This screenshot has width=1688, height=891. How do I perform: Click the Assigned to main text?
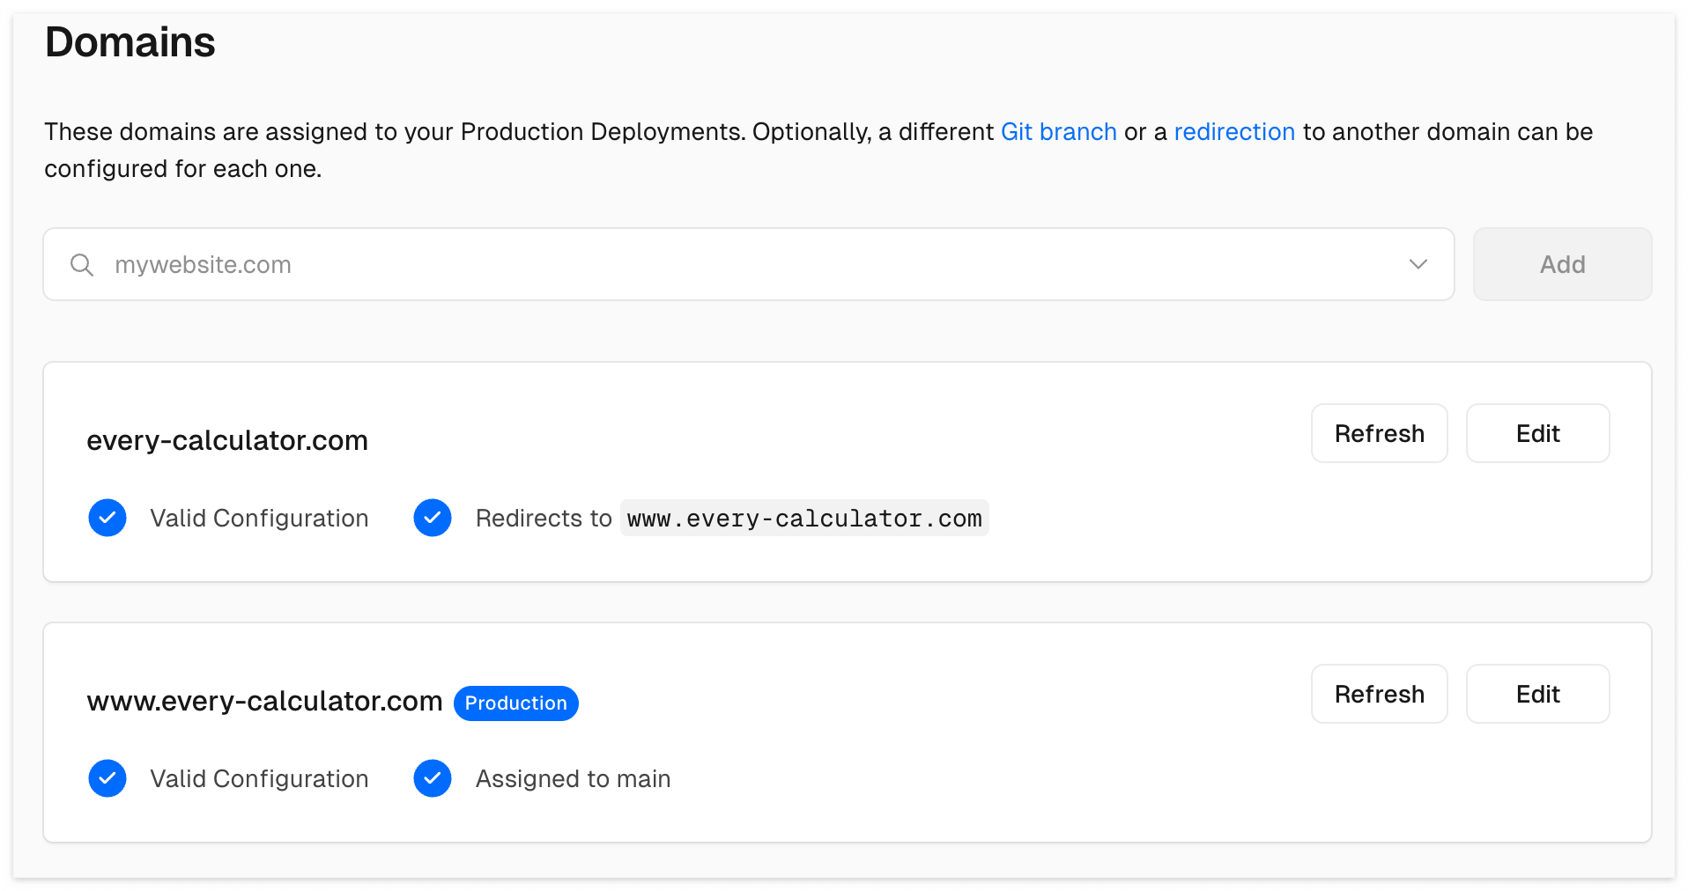(x=573, y=779)
